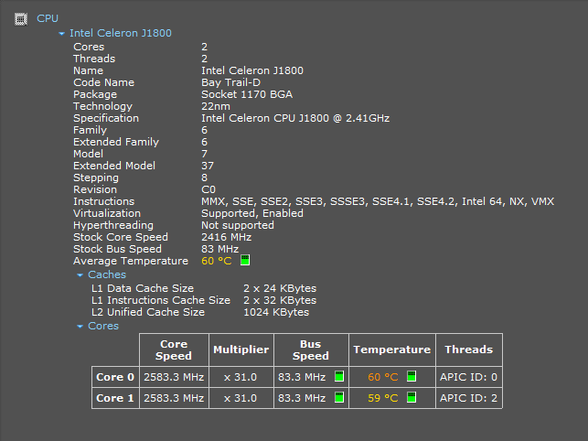Click the L2 Unified Cache Size label
This screenshot has height=441, width=588.
click(x=148, y=312)
